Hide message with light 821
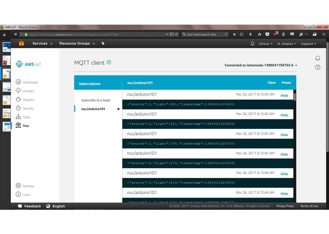329x234 pixels. (x=284, y=115)
